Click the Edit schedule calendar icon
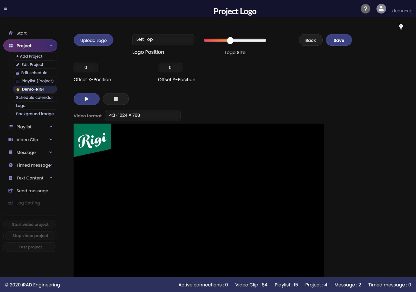Screen dimensions: 416x292 (17, 73)
